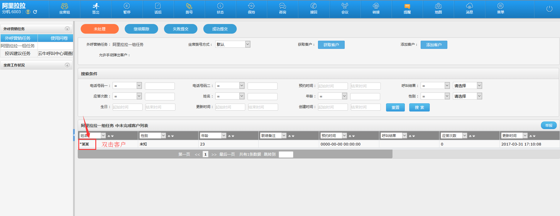The height and width of the screenshot is (216, 560).
Task: Click the refresh icon beside 分机 6003
Action: [x=35, y=12]
